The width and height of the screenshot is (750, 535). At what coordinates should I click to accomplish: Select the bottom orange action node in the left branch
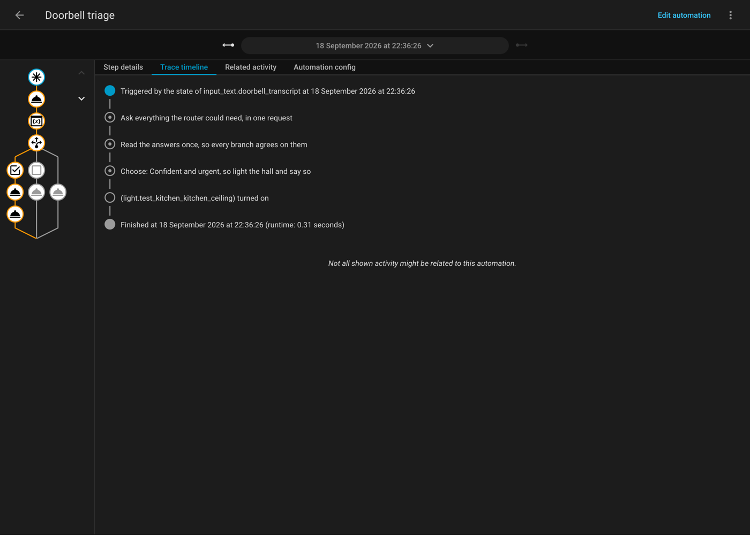(15, 214)
